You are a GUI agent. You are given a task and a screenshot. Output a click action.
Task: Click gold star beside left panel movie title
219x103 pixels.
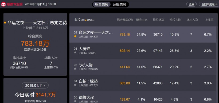5,23
